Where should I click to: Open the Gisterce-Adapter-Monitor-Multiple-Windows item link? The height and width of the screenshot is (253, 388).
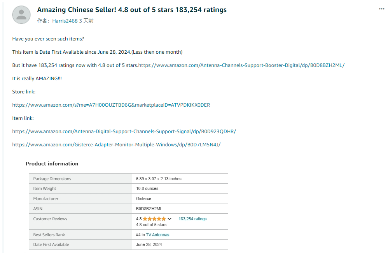click(116, 144)
